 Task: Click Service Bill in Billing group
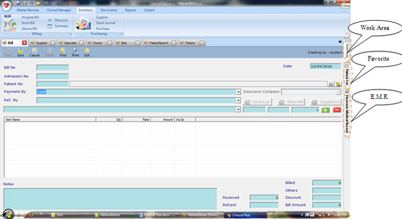pyautogui.click(x=29, y=28)
